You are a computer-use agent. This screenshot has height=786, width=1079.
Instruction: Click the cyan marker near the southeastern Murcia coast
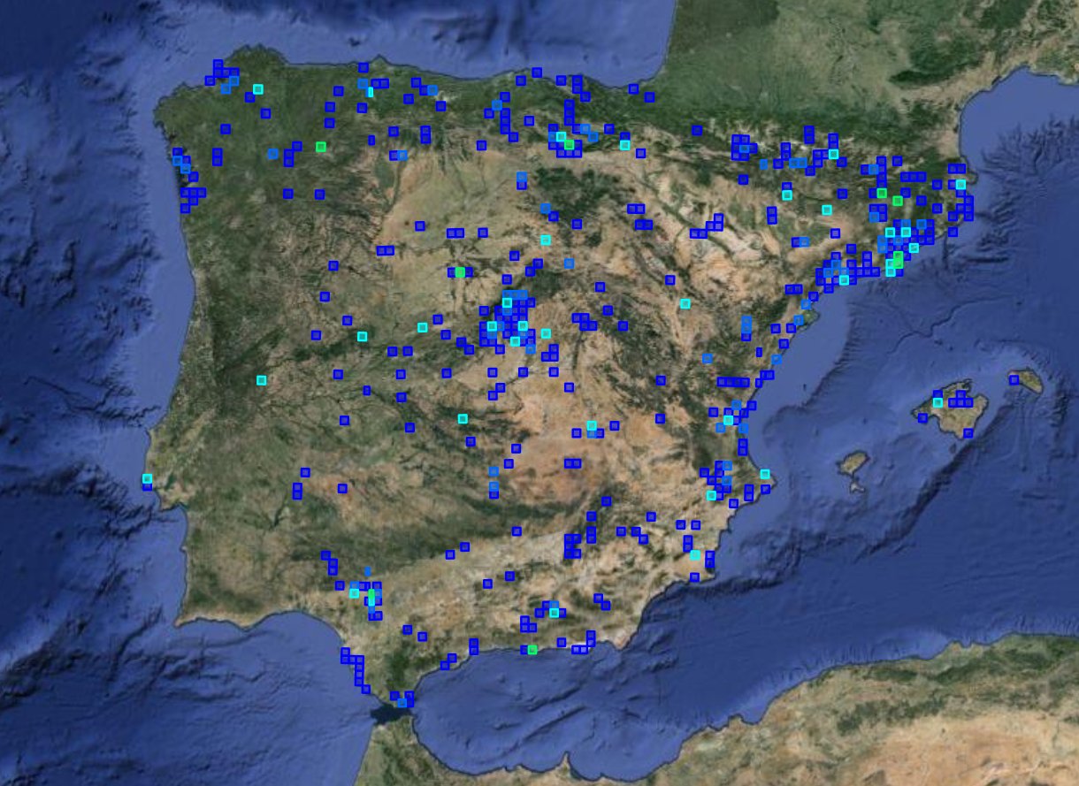click(695, 555)
